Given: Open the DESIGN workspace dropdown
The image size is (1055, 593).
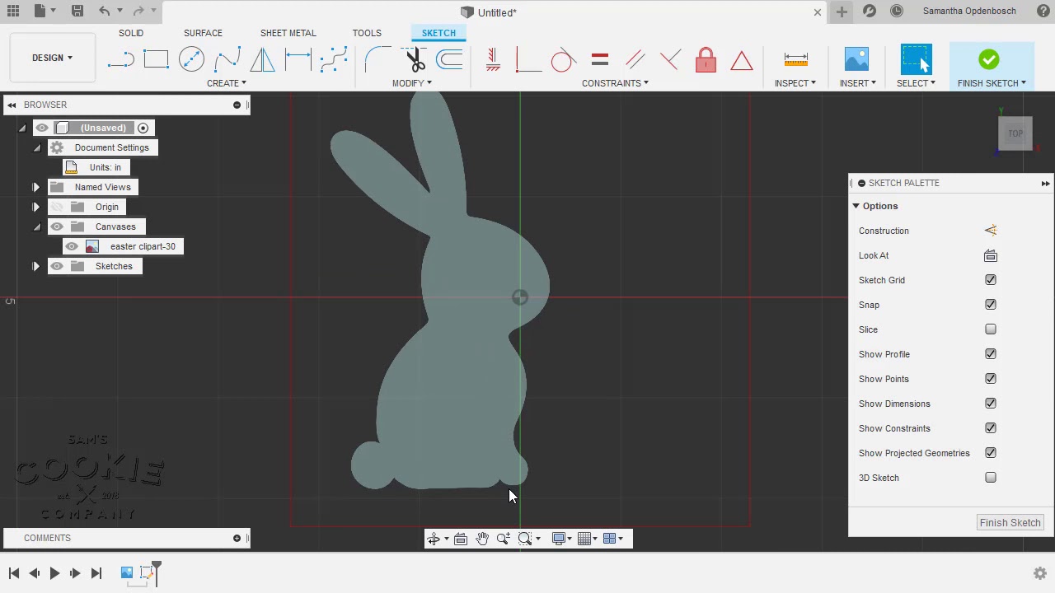Looking at the screenshot, I should point(52,58).
